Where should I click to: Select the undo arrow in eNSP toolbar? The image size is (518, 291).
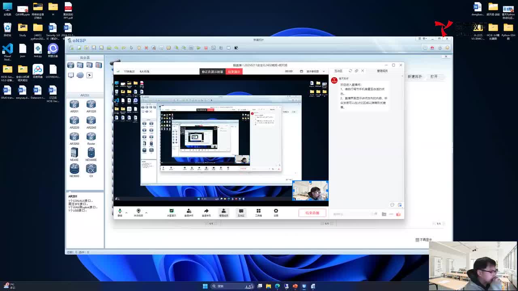[116, 48]
